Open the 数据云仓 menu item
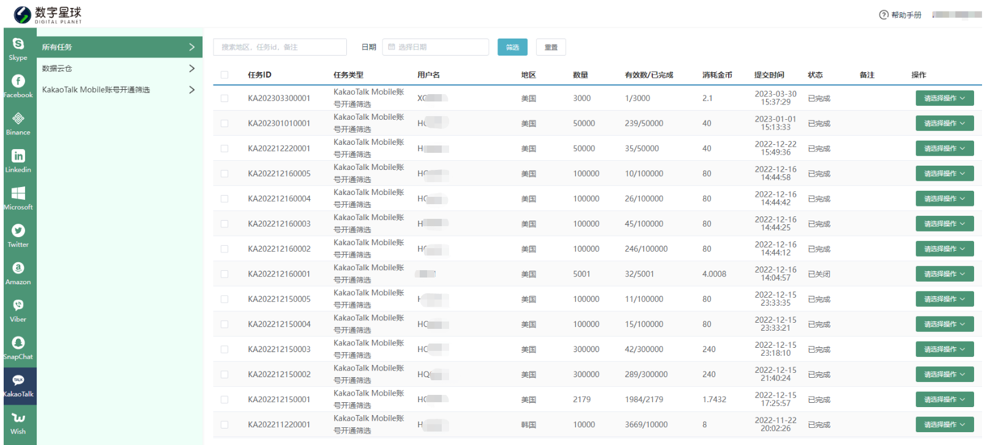This screenshot has width=990, height=445. click(x=119, y=68)
